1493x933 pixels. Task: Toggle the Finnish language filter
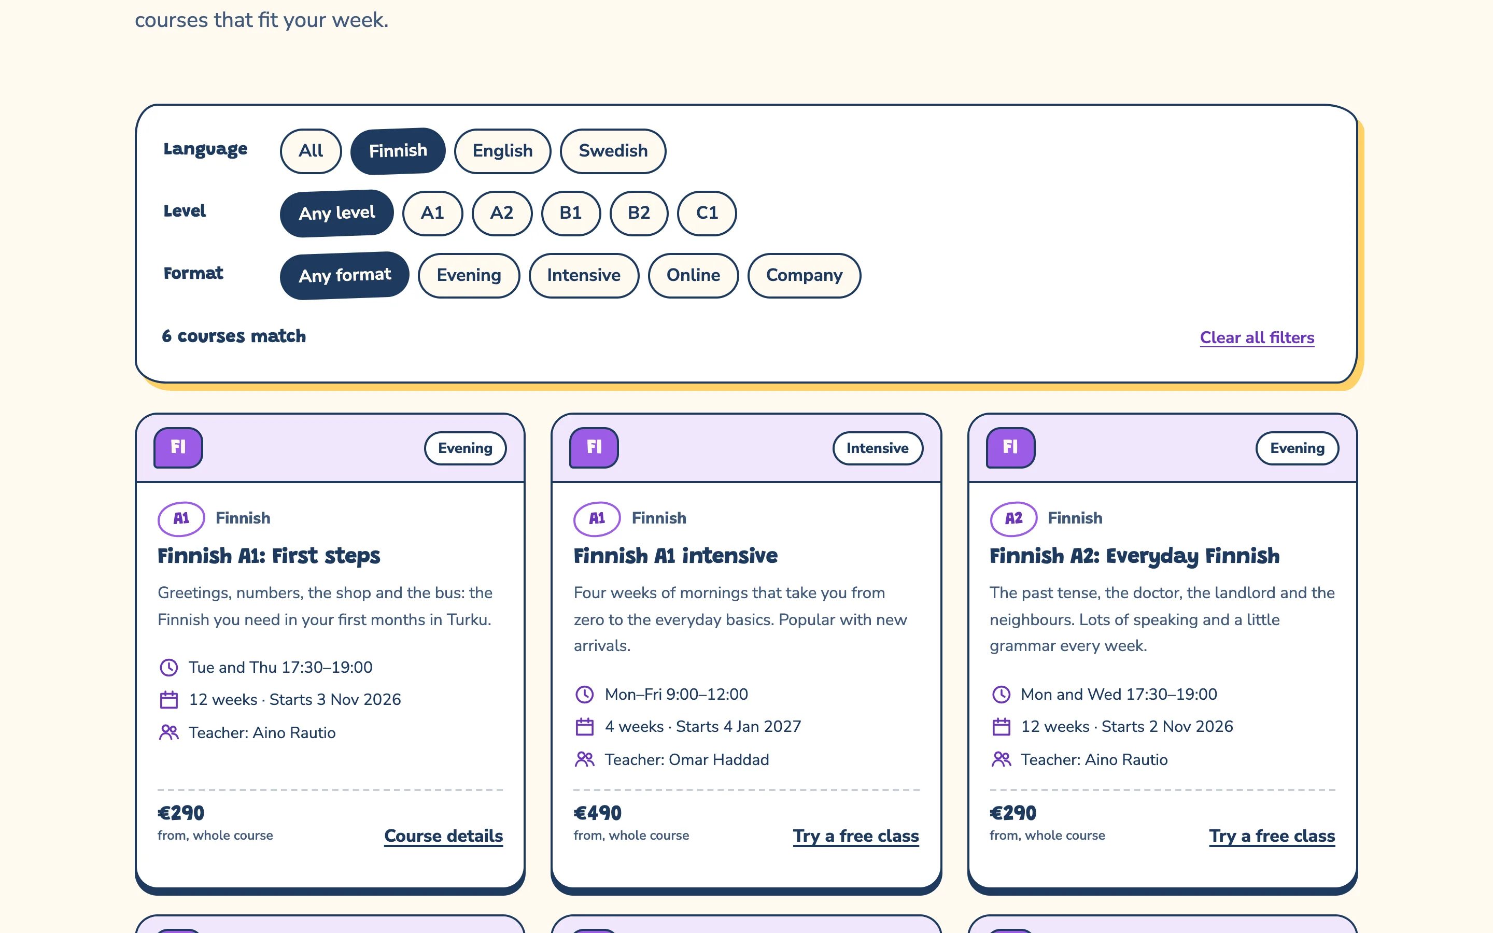pyautogui.click(x=398, y=151)
